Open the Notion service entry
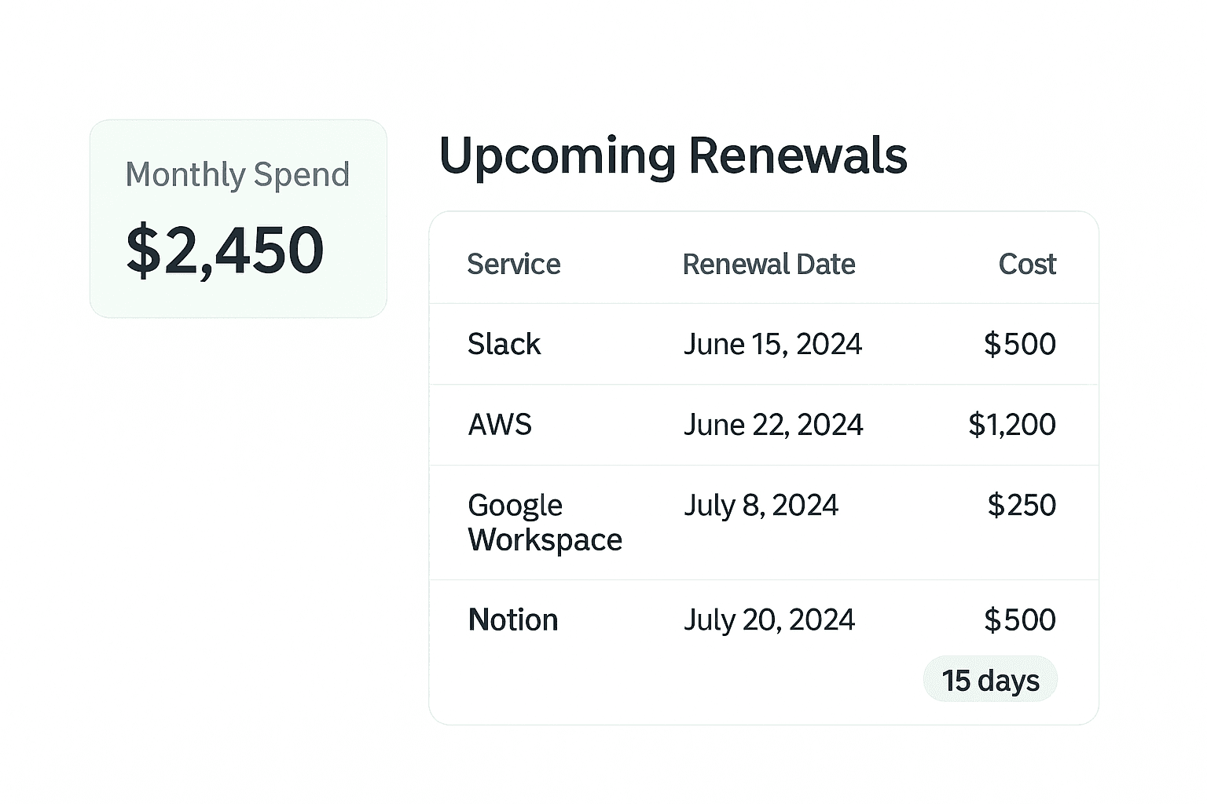This screenshot has height=804, width=1207. pyautogui.click(x=512, y=619)
